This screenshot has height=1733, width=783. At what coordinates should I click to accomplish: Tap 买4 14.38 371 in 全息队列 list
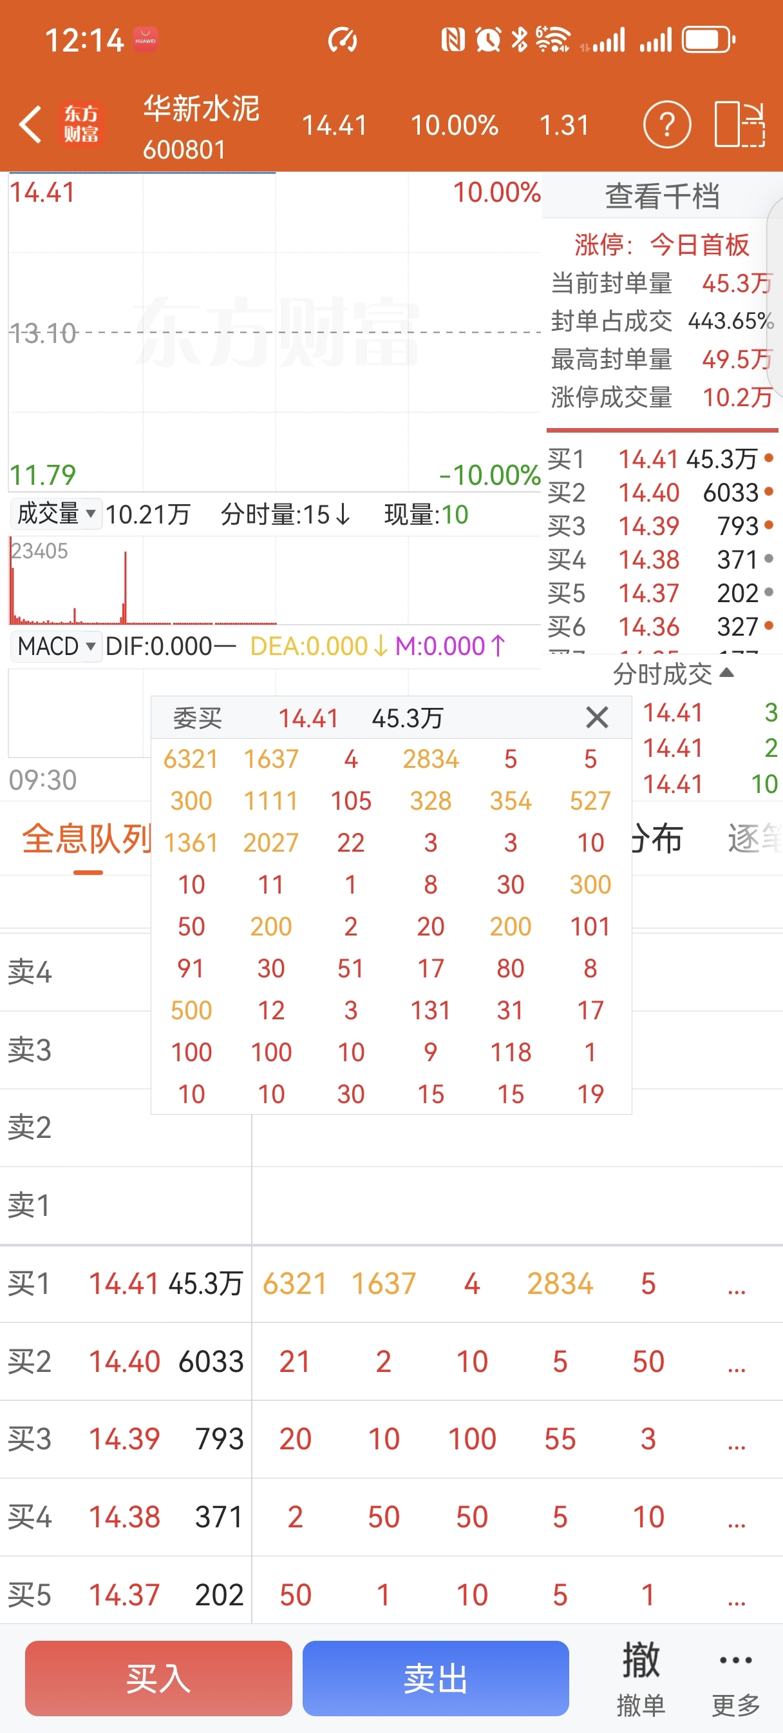(391, 1517)
